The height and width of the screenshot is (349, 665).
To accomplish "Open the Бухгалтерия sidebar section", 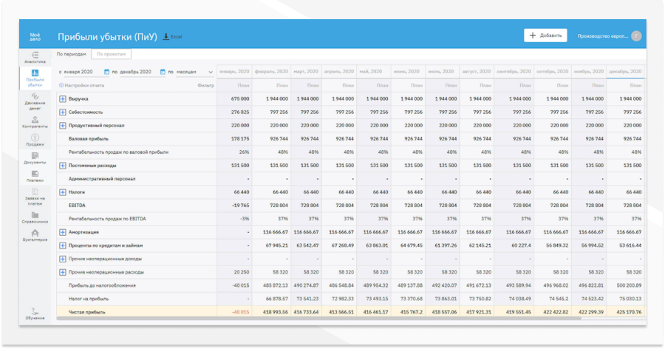I will point(35,236).
